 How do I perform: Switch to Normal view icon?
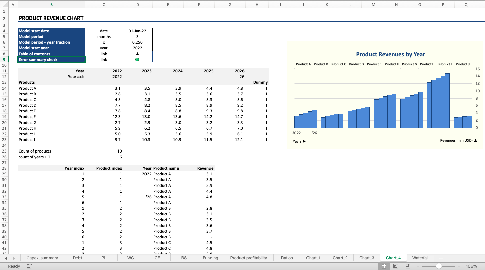click(x=384, y=266)
